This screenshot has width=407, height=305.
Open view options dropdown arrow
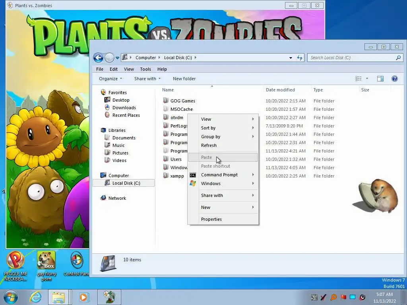click(x=367, y=78)
